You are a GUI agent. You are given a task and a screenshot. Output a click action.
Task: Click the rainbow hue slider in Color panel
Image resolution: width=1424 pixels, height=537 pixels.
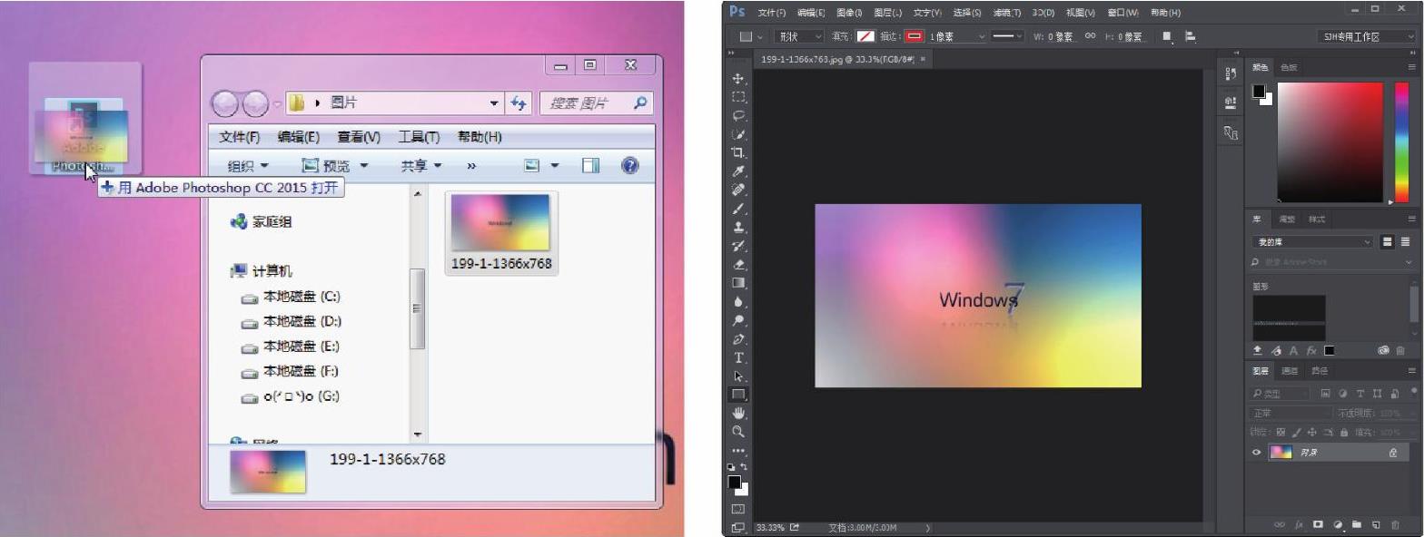[x=1401, y=142]
